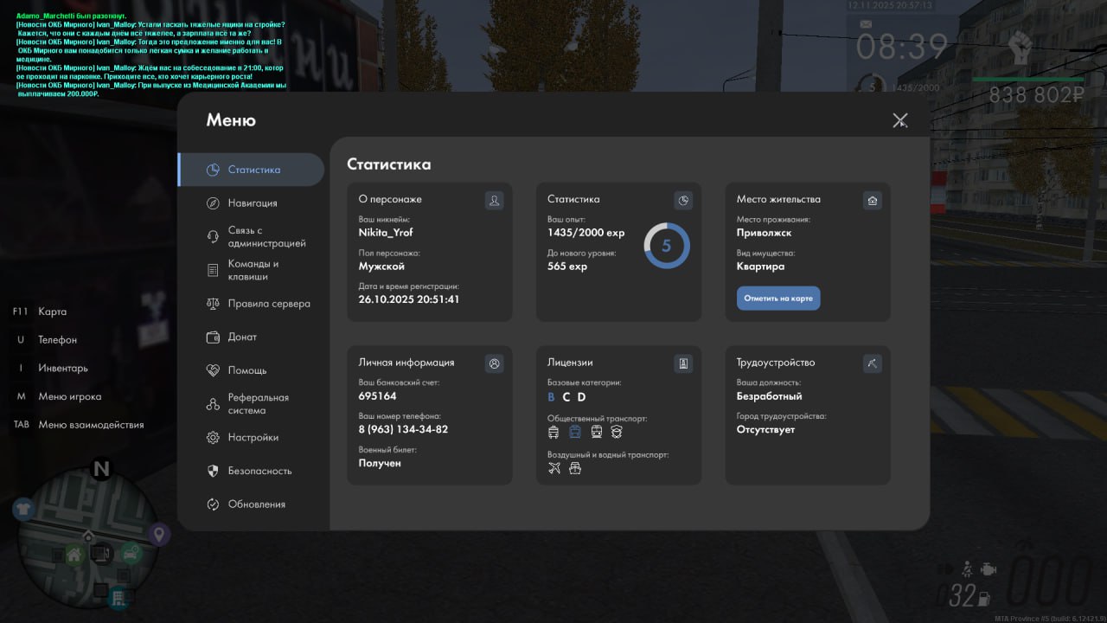Open the Безопасность section
This screenshot has height=623, width=1107.
[x=259, y=472]
